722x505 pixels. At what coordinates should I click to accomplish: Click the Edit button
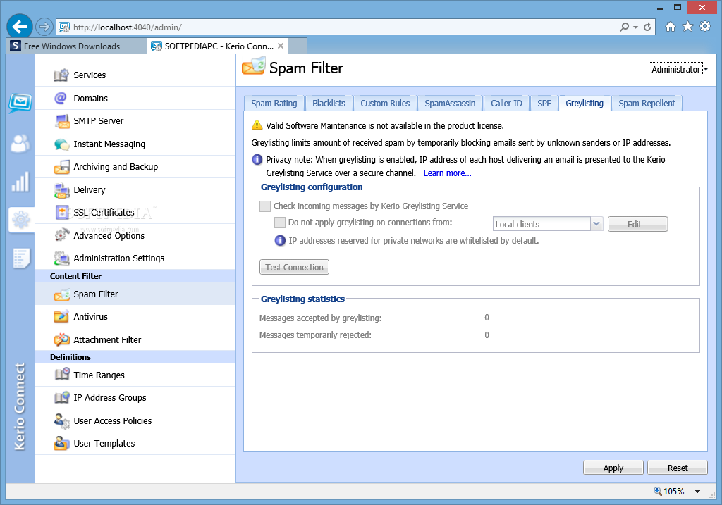tap(637, 224)
